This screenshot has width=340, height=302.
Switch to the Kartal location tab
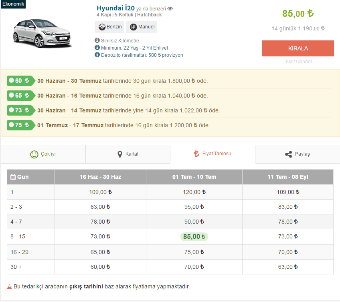coord(128,154)
